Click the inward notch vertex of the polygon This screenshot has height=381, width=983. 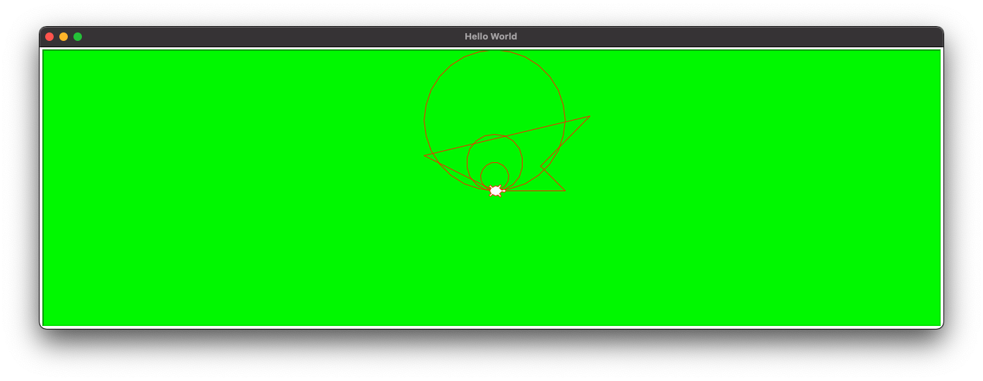[541, 167]
